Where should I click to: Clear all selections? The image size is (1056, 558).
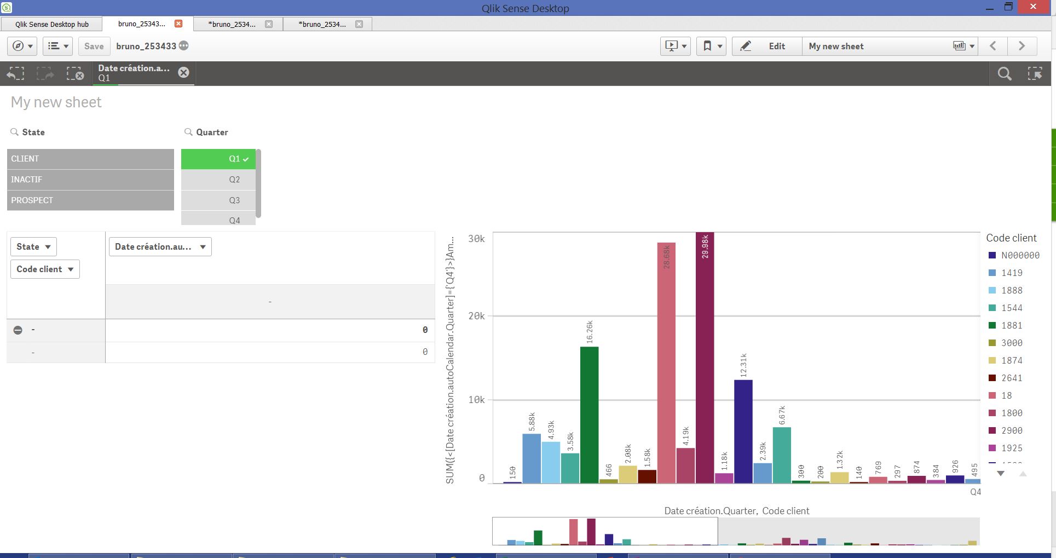pos(75,73)
